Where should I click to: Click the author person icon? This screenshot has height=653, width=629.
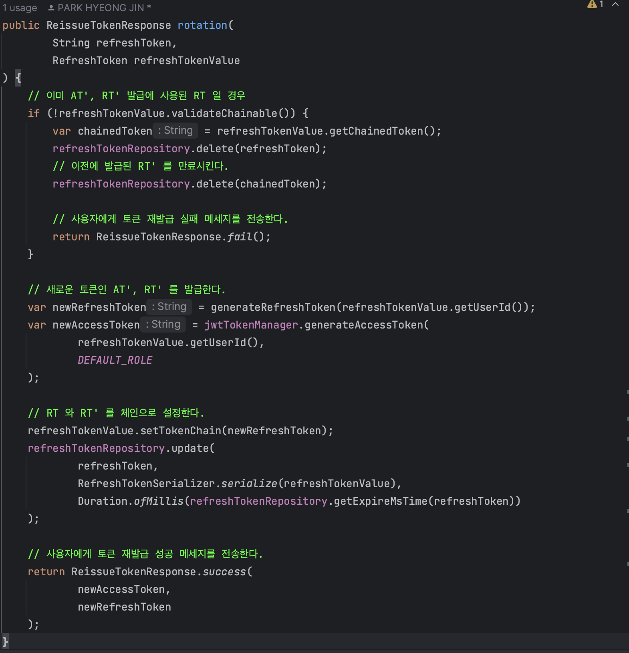51,8
